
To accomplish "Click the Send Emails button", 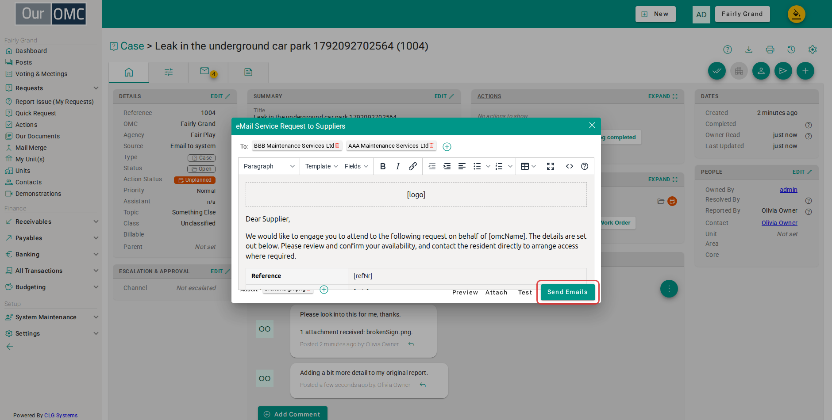I will pyautogui.click(x=567, y=292).
